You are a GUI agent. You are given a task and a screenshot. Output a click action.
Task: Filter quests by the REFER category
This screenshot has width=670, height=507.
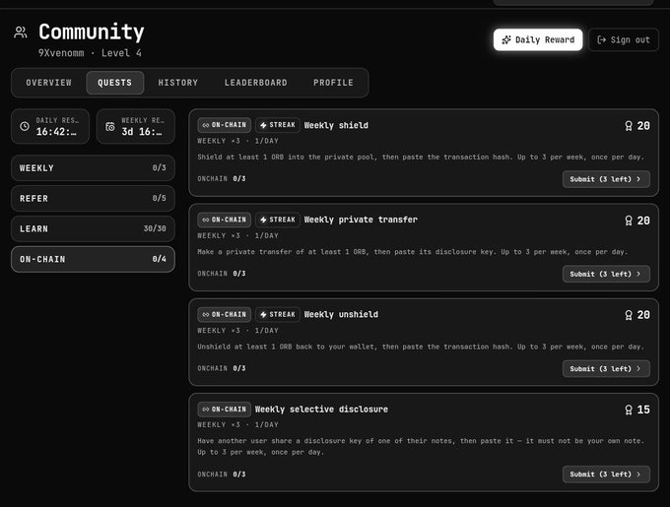pyautogui.click(x=93, y=199)
